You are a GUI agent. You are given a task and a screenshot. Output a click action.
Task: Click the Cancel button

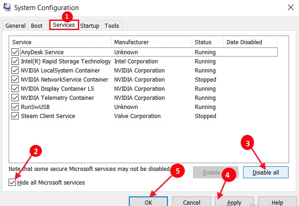point(192,201)
